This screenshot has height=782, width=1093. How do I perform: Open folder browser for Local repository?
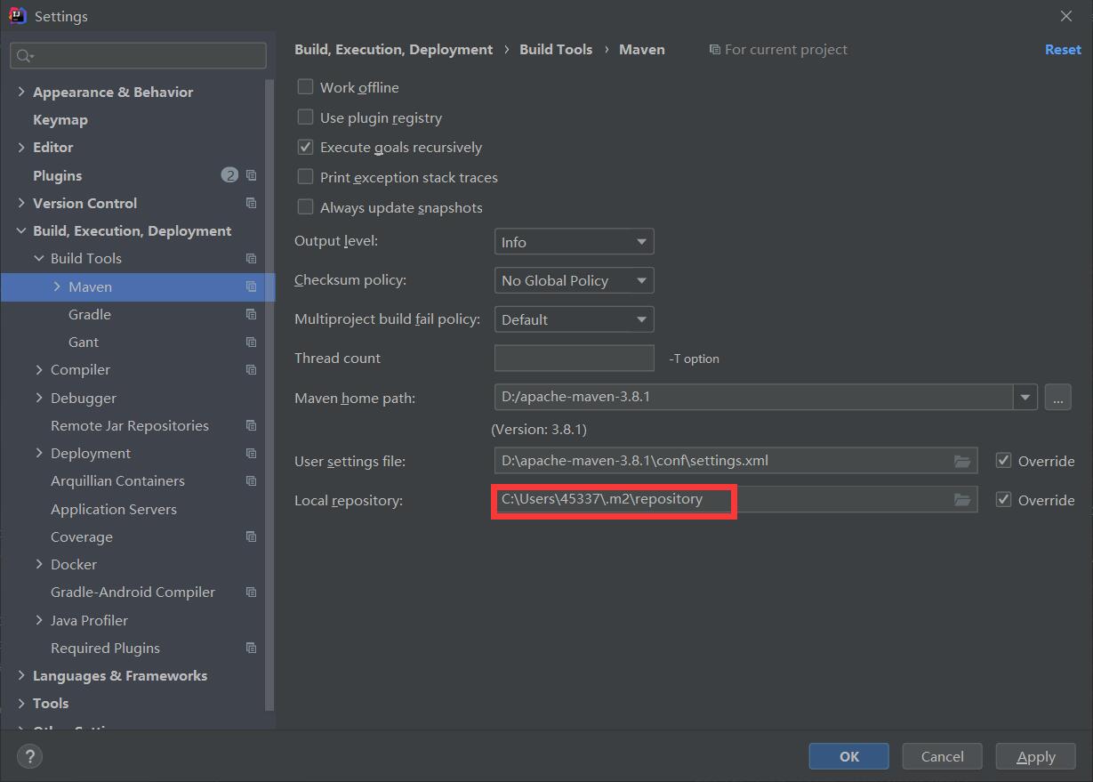tap(961, 500)
